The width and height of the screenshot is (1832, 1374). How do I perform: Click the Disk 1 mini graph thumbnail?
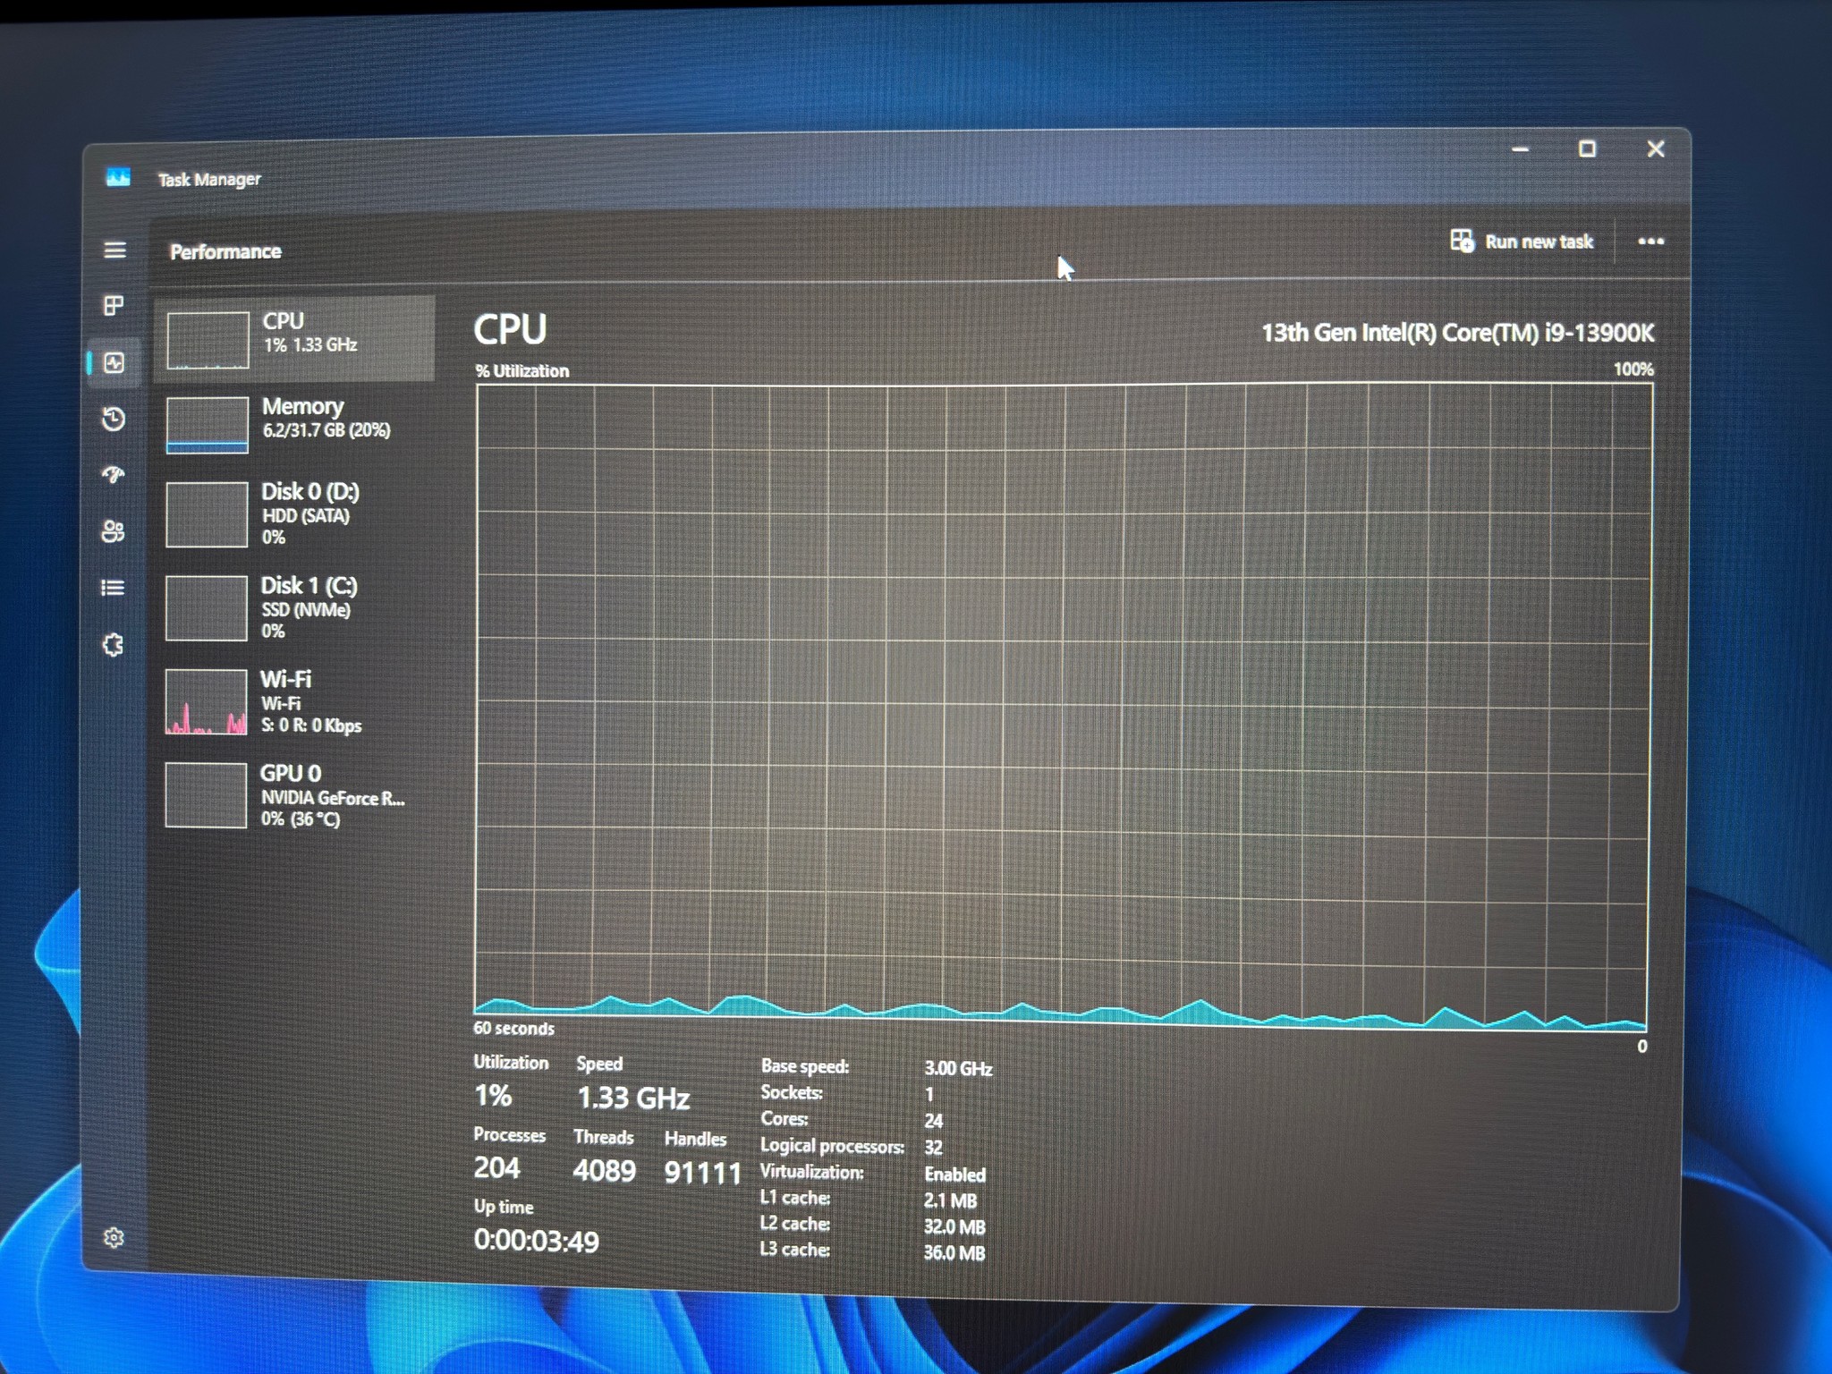coord(206,608)
